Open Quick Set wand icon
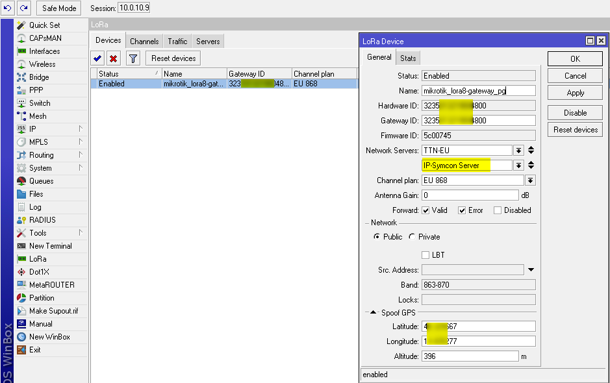The image size is (610, 383). tap(21, 25)
